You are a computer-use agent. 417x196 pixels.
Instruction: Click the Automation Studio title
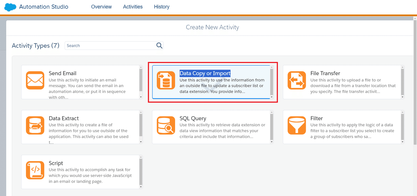(44, 7)
